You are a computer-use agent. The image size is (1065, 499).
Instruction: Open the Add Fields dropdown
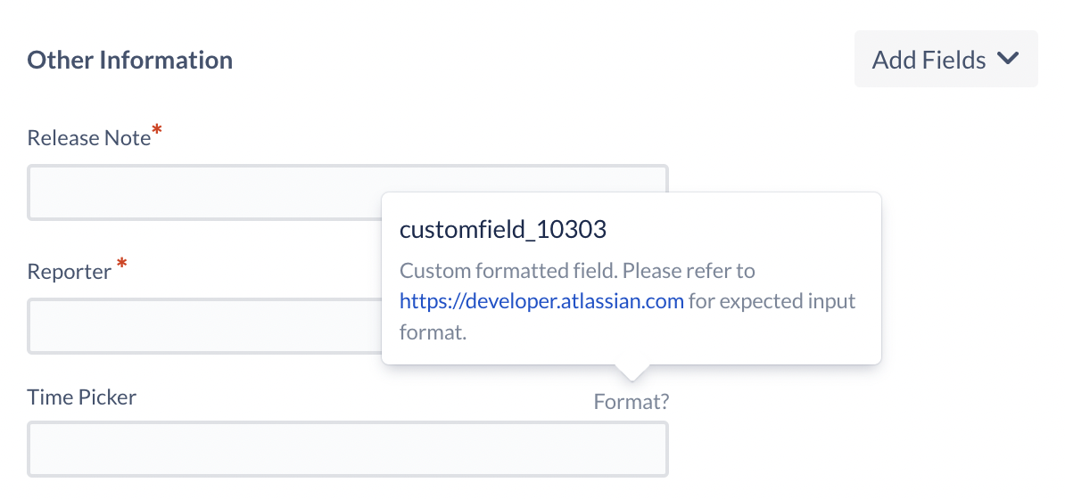945,59
